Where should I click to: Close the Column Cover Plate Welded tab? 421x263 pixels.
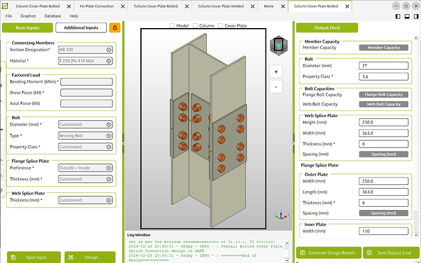[251, 5]
